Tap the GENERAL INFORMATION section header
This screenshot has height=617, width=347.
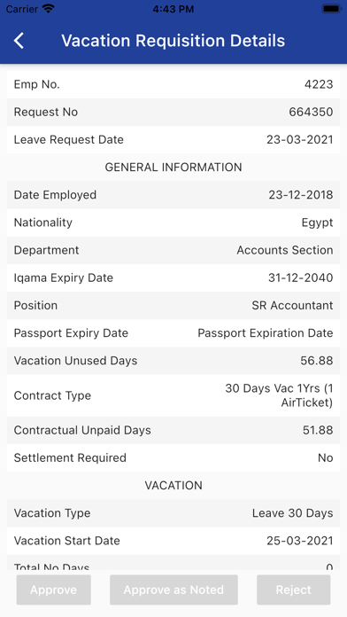(x=173, y=168)
